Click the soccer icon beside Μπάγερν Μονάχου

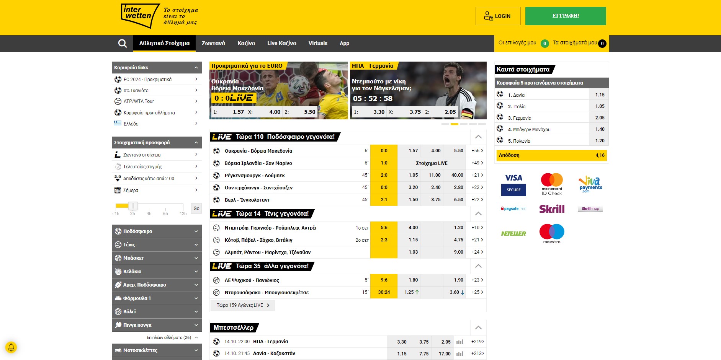pos(500,129)
